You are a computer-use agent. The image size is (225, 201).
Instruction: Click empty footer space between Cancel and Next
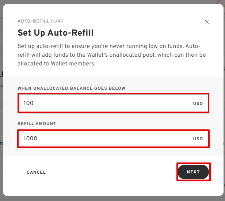coord(110,172)
